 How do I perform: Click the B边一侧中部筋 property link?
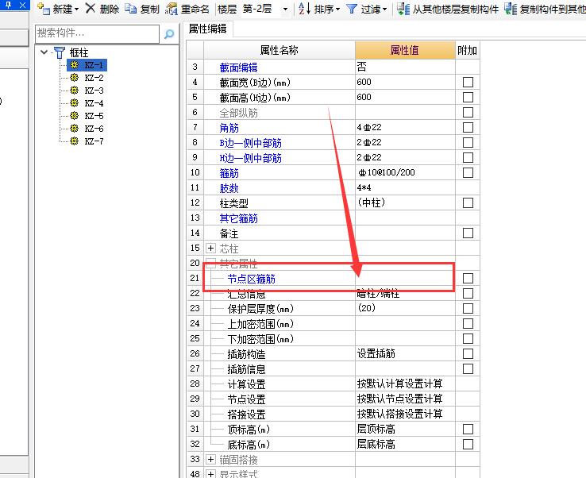tap(250, 143)
